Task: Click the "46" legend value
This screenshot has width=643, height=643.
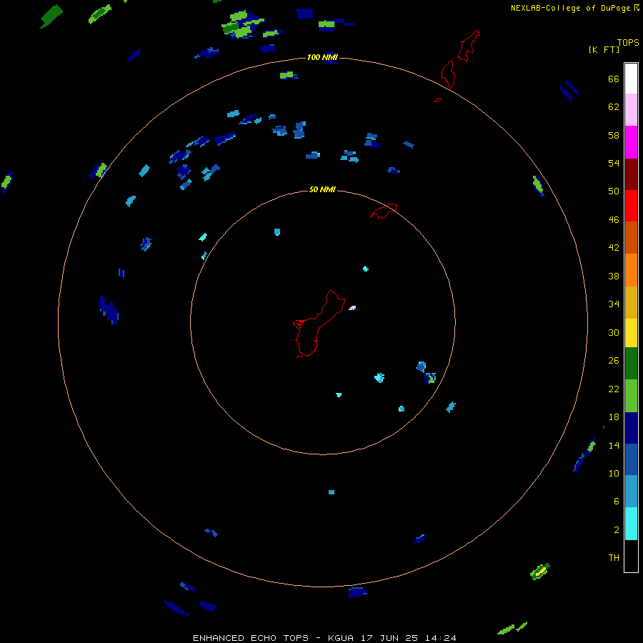Action: (x=614, y=220)
